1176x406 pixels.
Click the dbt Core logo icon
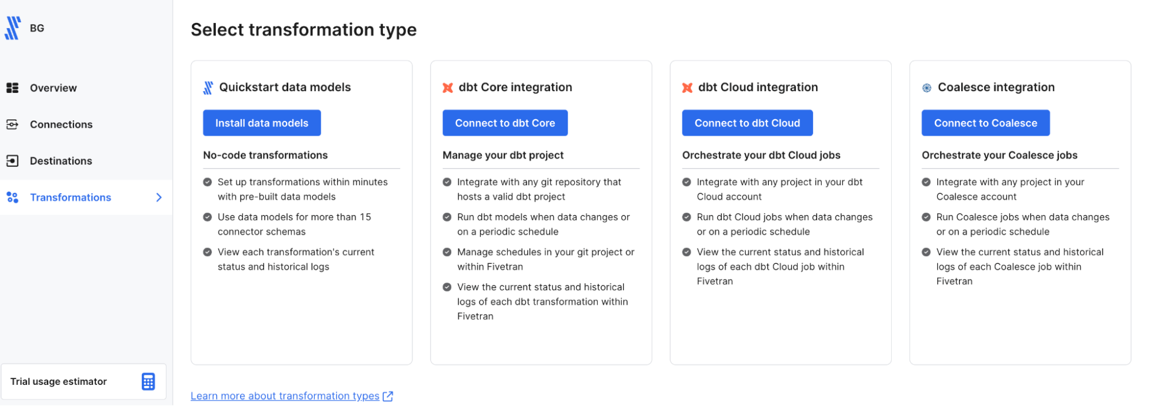click(x=448, y=88)
